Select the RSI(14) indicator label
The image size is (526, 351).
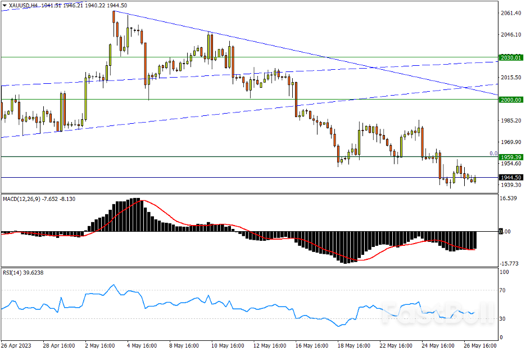click(14, 273)
